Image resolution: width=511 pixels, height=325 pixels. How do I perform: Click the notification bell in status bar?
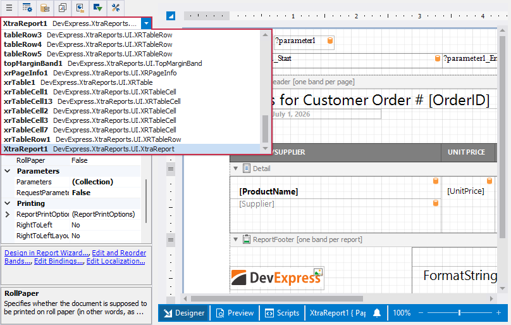pyautogui.click(x=377, y=313)
